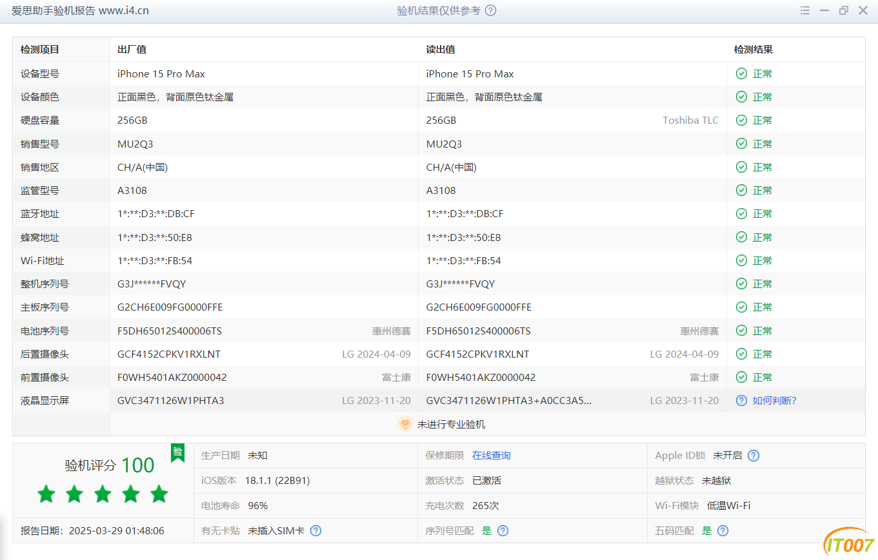This screenshot has height=560, width=878.
Task: Click the green check icon in 销售型号 row
Action: point(741,144)
